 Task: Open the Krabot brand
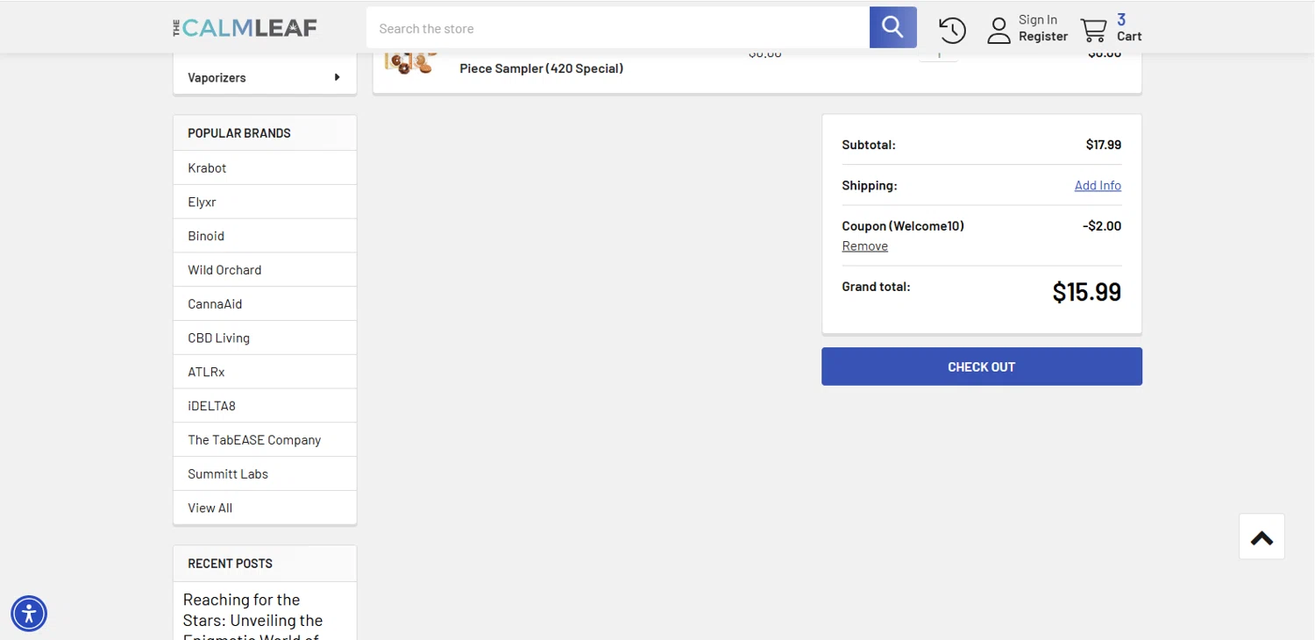click(207, 167)
